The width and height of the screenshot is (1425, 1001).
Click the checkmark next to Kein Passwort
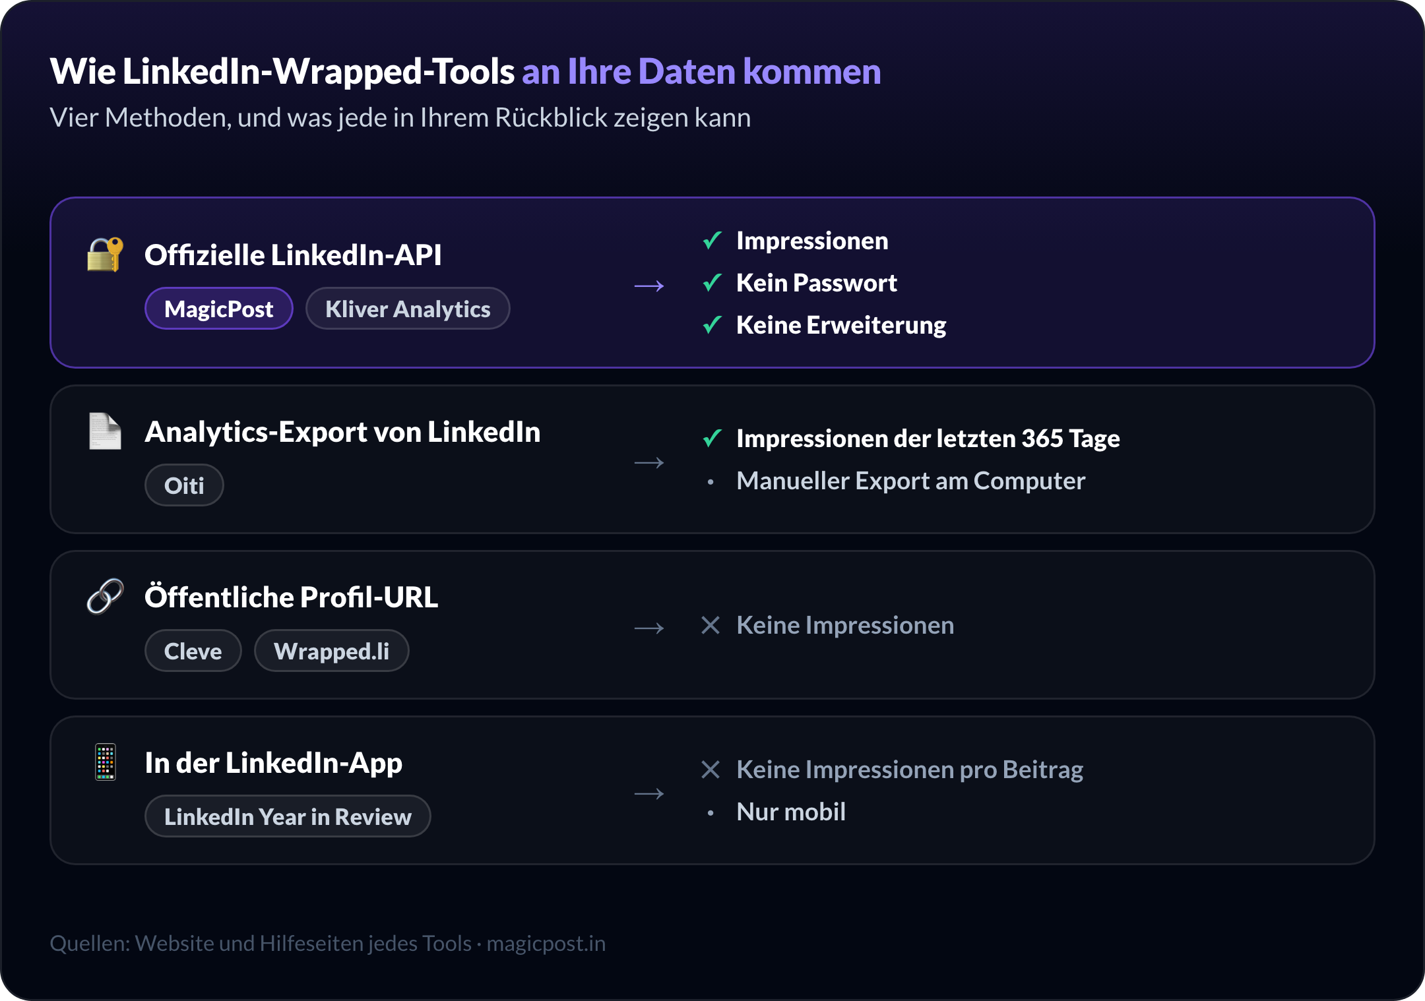712,283
